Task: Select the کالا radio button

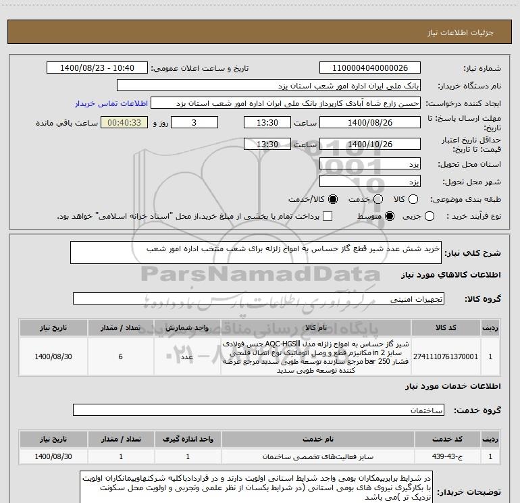Action: 413,199
